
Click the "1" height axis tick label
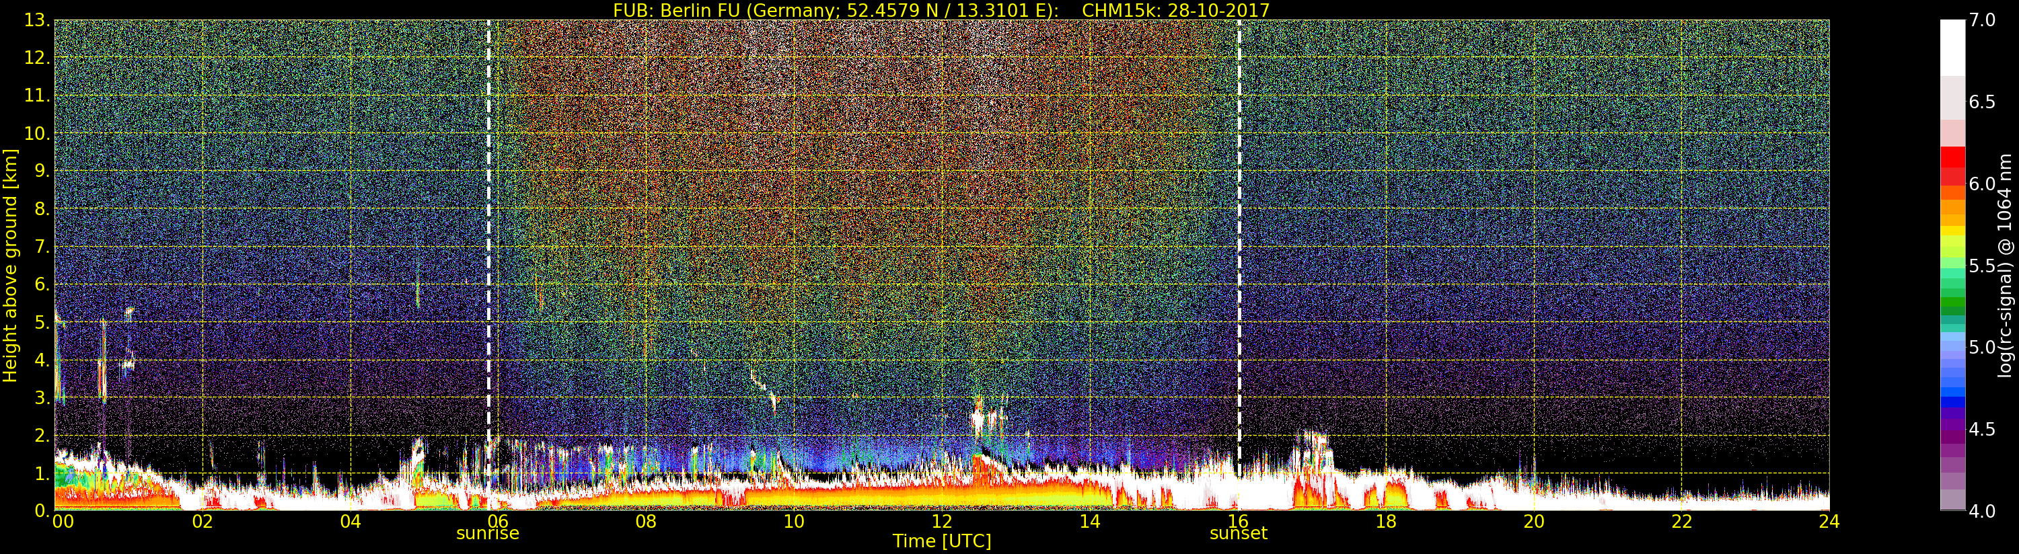(42, 473)
